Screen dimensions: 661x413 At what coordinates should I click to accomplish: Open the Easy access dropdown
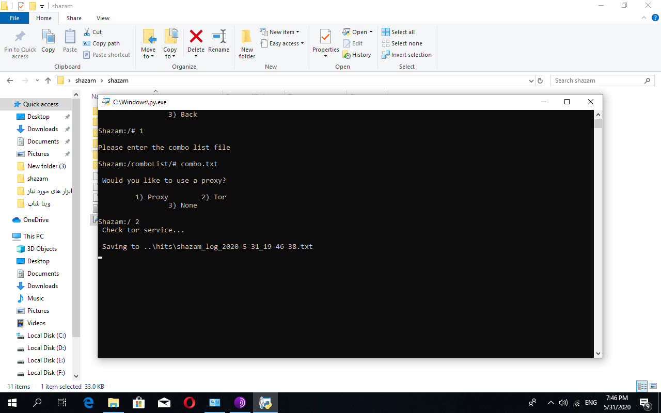point(281,43)
